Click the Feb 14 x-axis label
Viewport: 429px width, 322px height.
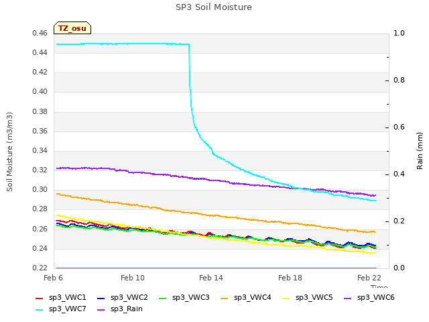point(211,278)
